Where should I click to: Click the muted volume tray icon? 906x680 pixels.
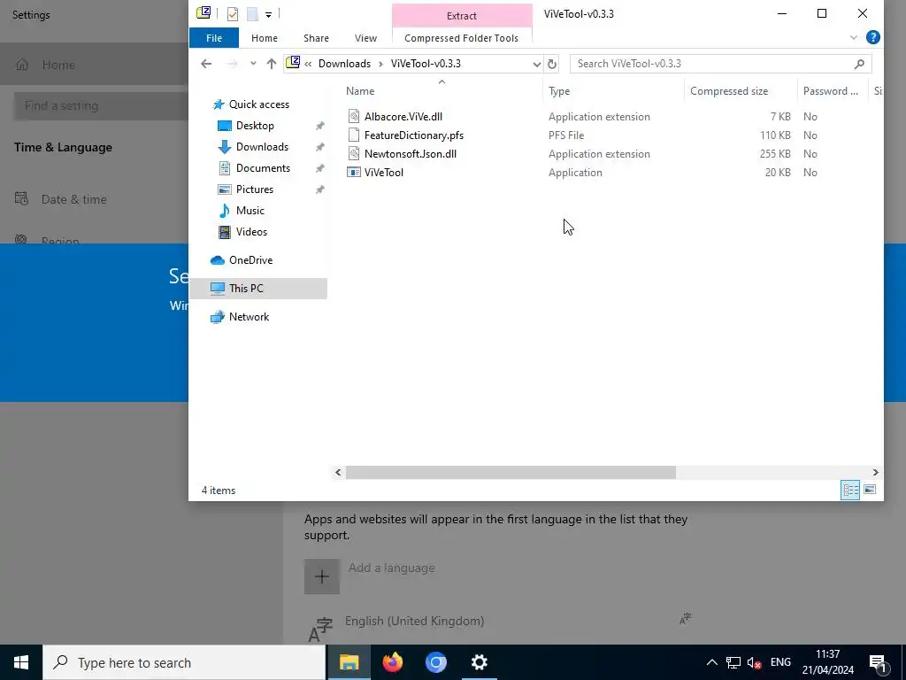754,662
